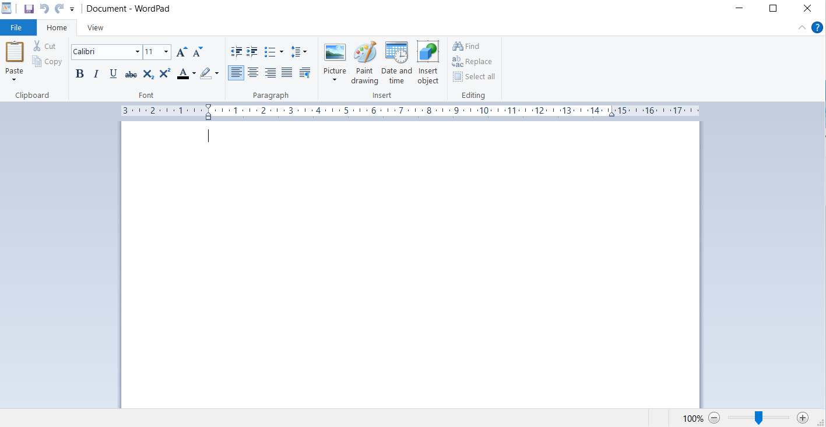Open the Paint drawing tool
The height and width of the screenshot is (427, 826).
(364, 63)
